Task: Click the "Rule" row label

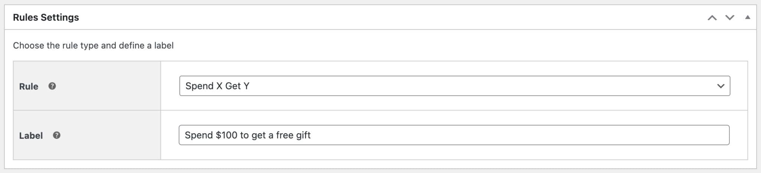Action: (29, 86)
